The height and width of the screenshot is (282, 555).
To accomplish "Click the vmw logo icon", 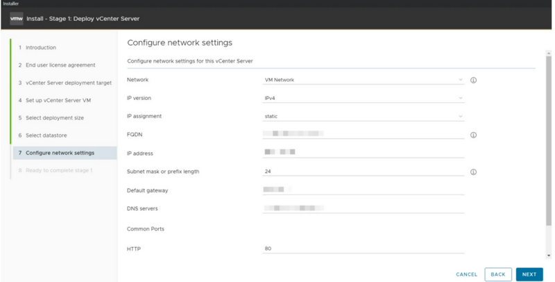I will coord(16,19).
